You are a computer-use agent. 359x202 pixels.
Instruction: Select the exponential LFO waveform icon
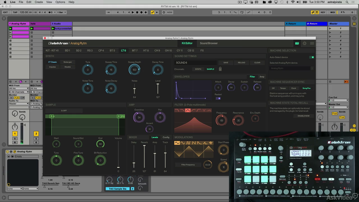(x=199, y=143)
